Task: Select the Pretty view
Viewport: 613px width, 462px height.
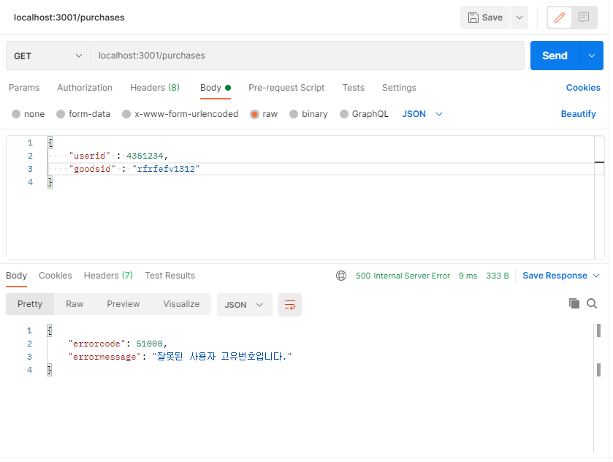Action: pos(30,304)
